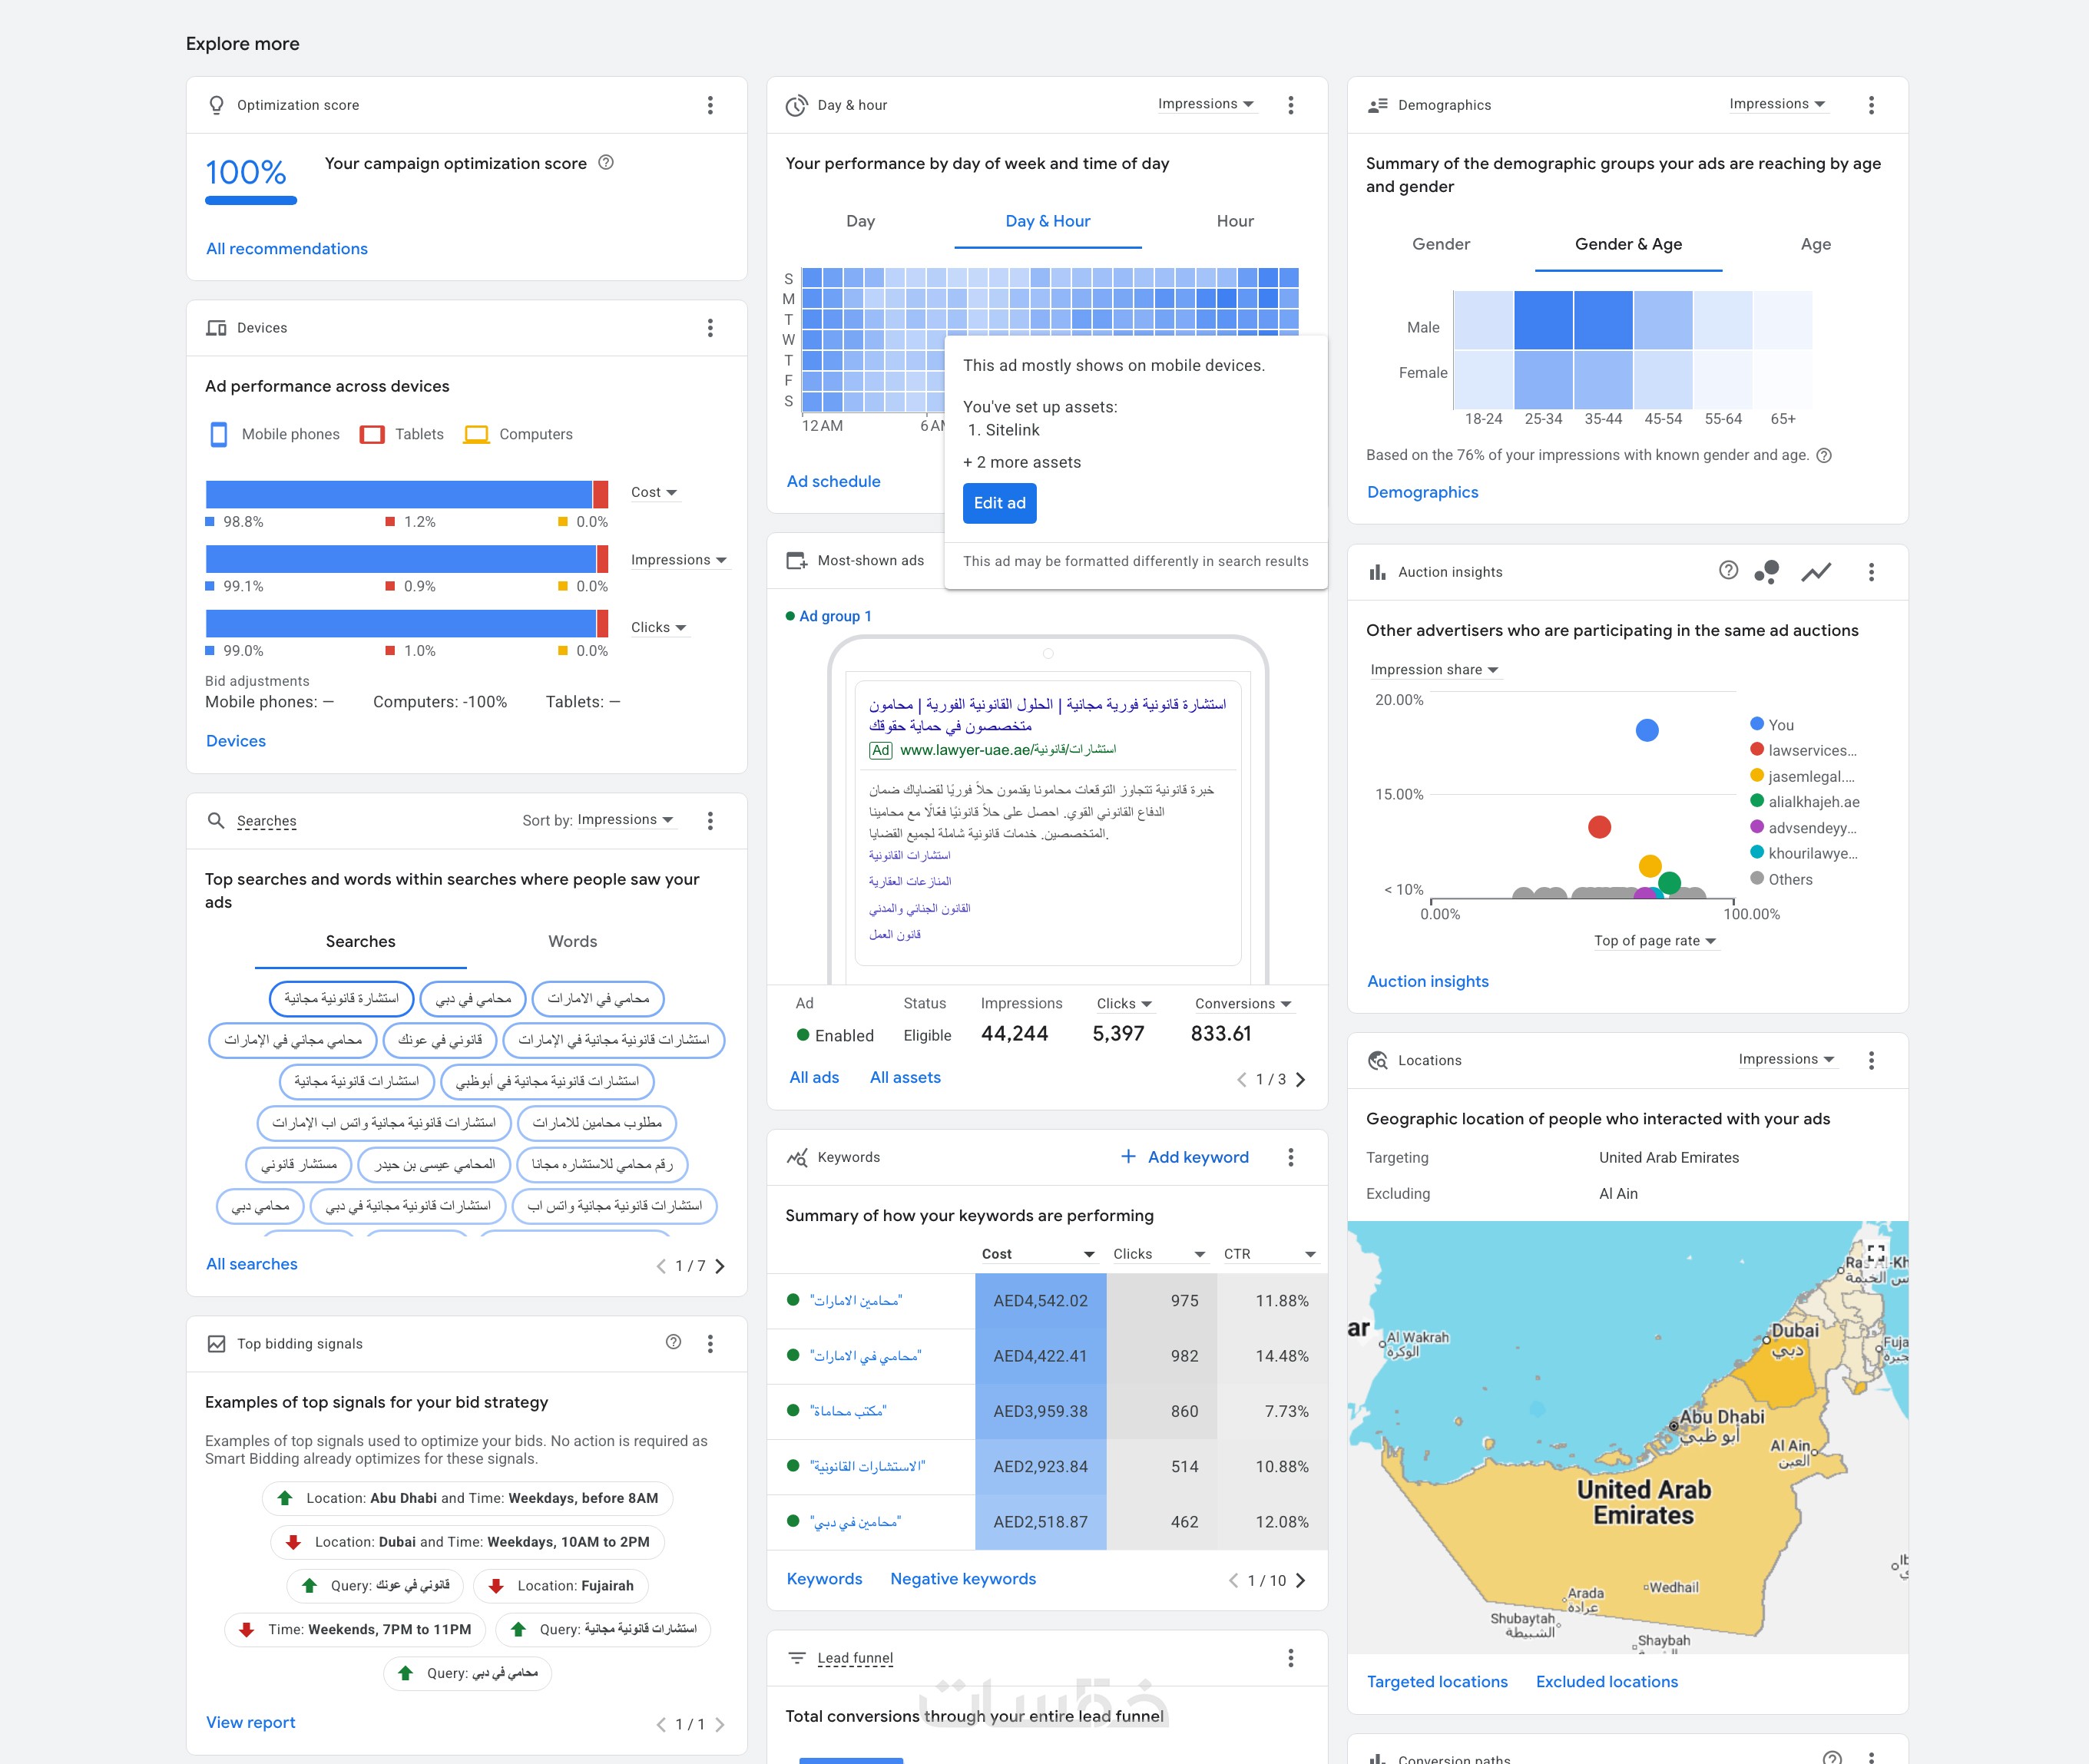The width and height of the screenshot is (2089, 1764).
Task: Open the Ad group 1 link
Action: (x=835, y=617)
